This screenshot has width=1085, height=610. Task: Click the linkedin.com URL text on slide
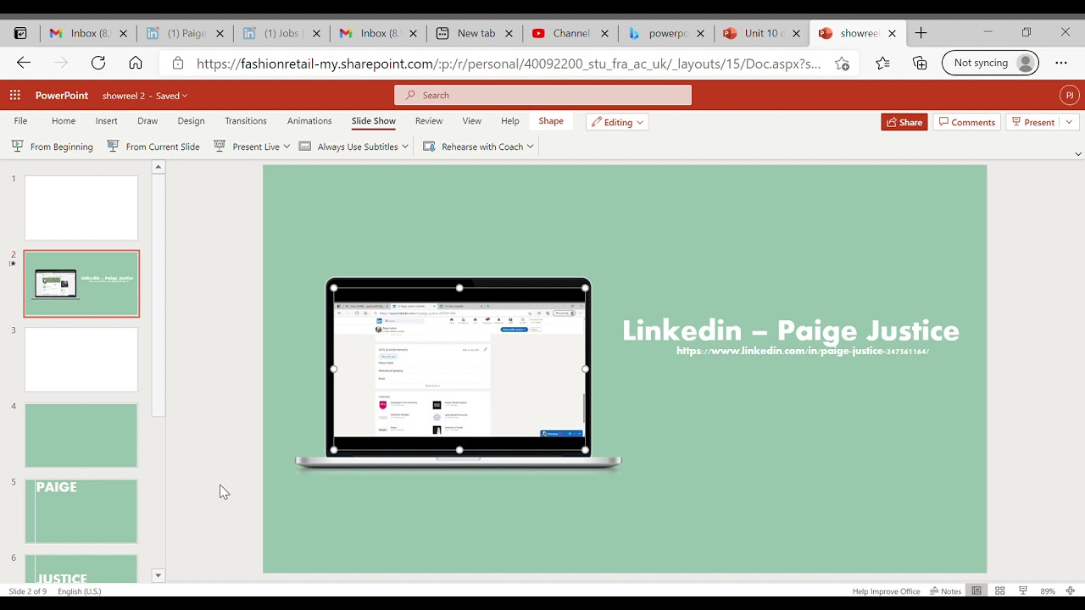click(803, 351)
